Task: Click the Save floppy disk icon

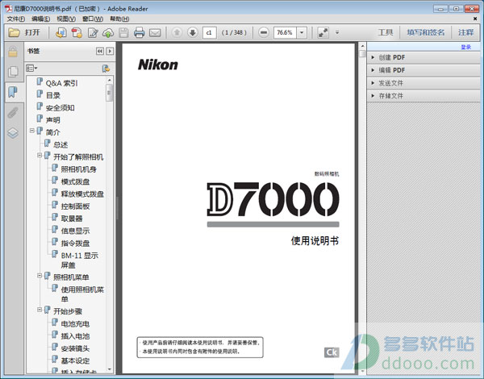Action: 123,32
